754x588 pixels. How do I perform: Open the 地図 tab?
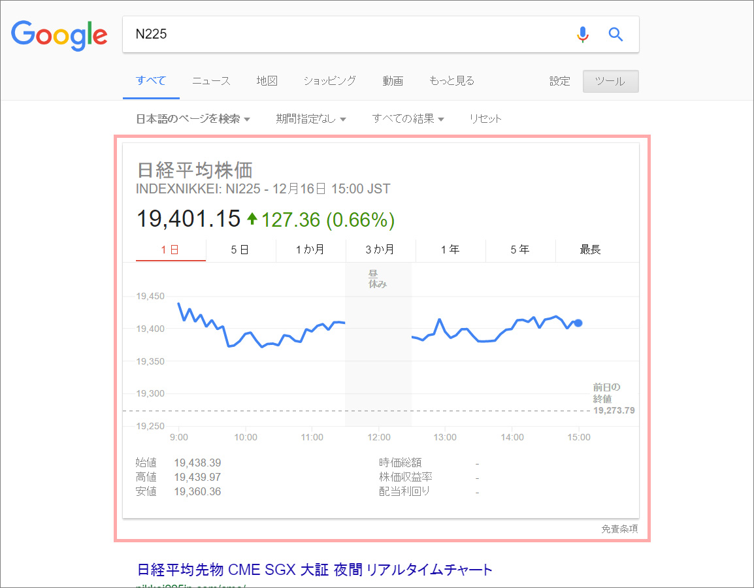point(267,81)
